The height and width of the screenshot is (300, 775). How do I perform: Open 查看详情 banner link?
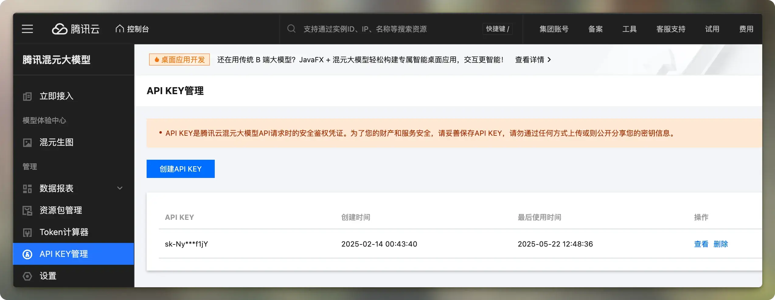pos(533,60)
